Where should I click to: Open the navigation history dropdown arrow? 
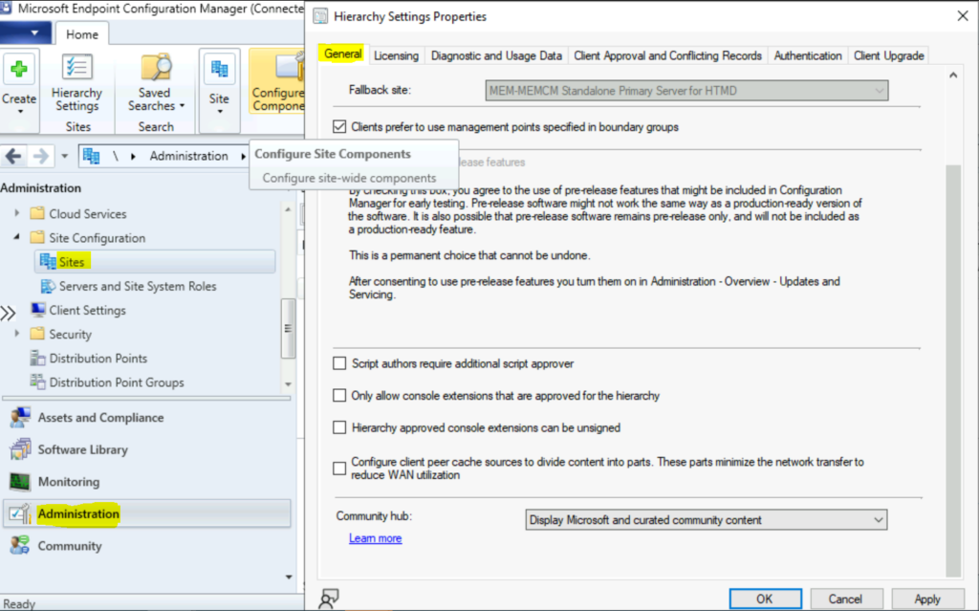(x=64, y=156)
